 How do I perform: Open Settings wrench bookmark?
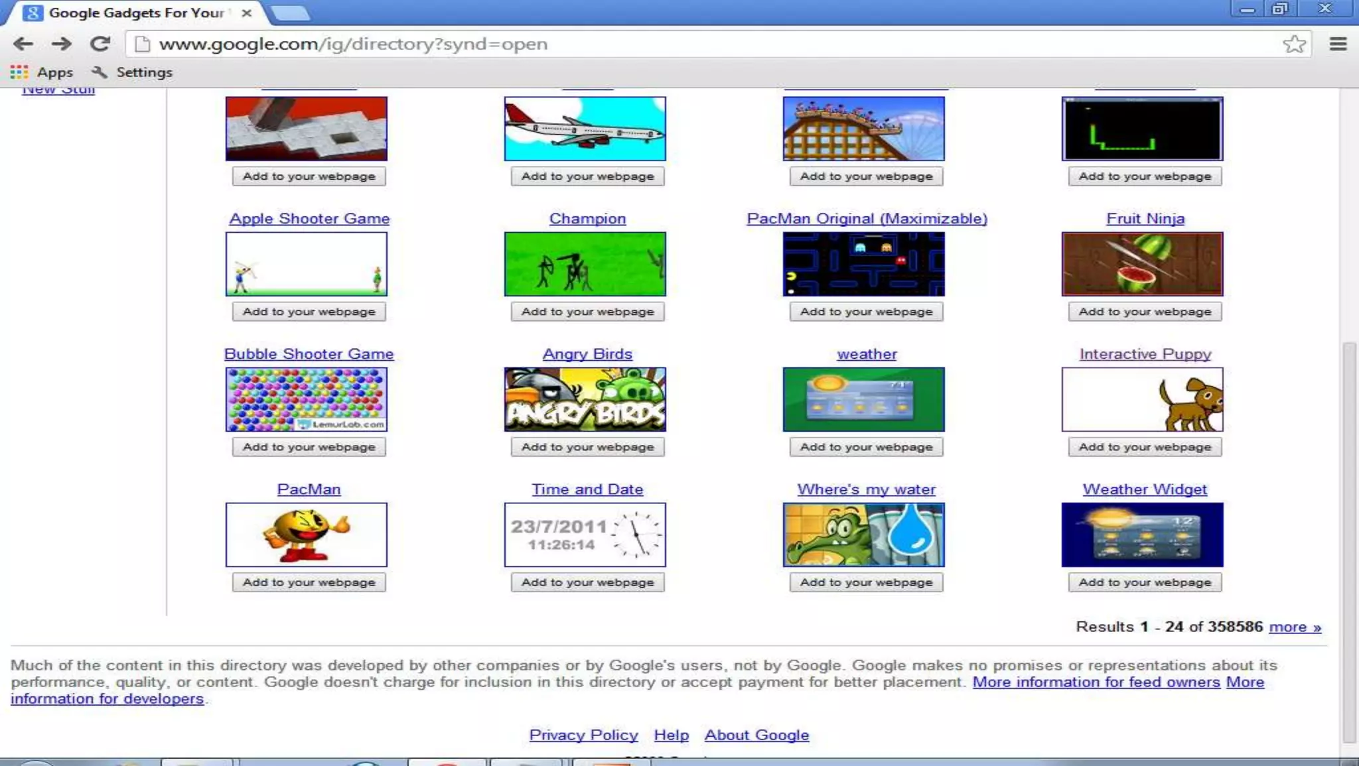click(x=133, y=72)
